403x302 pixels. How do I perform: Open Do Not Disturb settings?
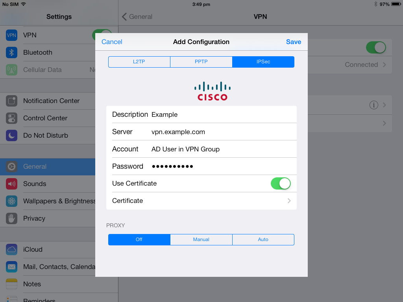(48, 135)
